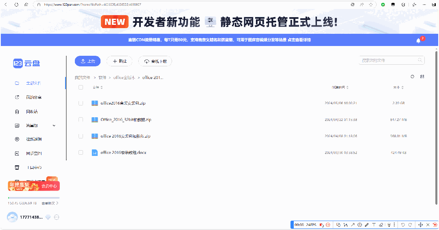Click the zip icon of office2016自定义安装包.zip
The image size is (439, 230).
pos(95,103)
